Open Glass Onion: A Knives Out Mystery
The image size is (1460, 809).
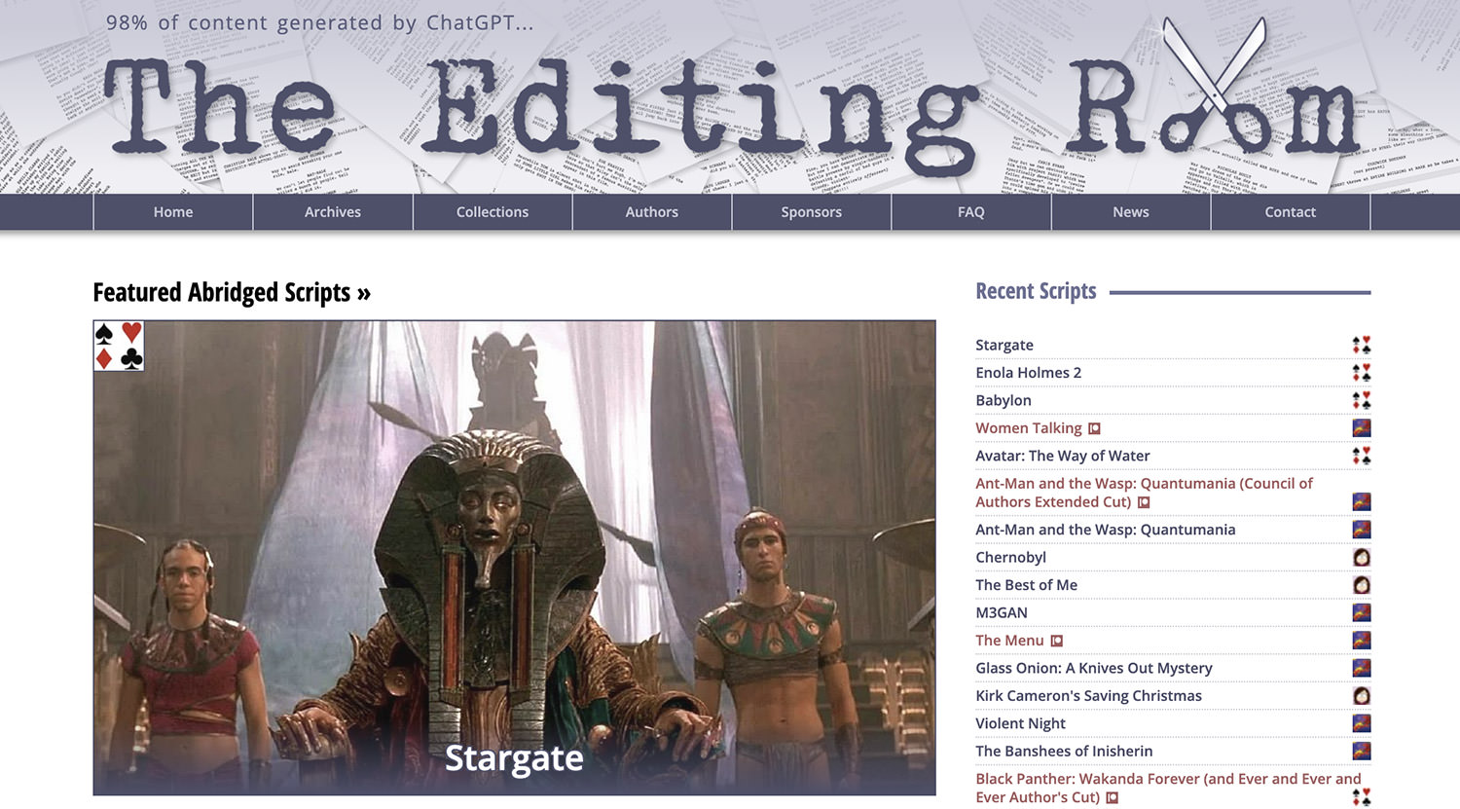click(1094, 668)
